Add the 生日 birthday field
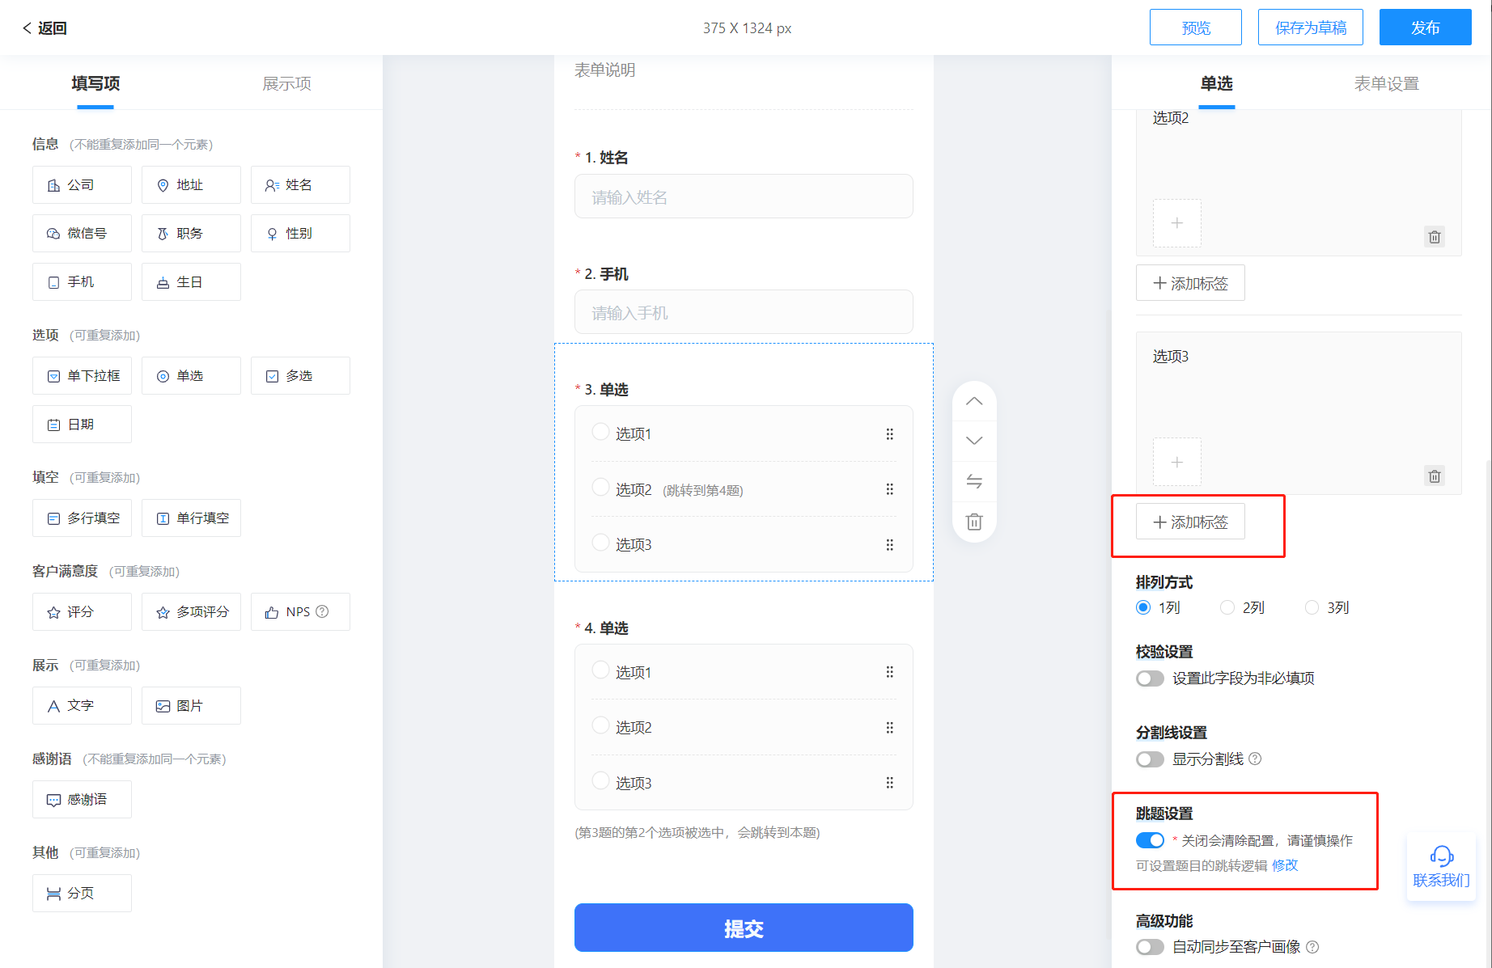Screen dimensions: 1492x968 click(x=191, y=282)
